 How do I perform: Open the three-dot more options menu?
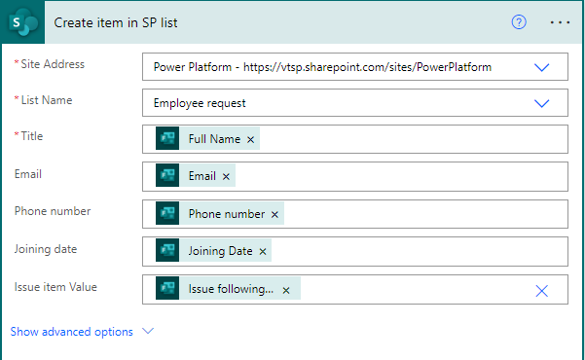click(x=560, y=22)
